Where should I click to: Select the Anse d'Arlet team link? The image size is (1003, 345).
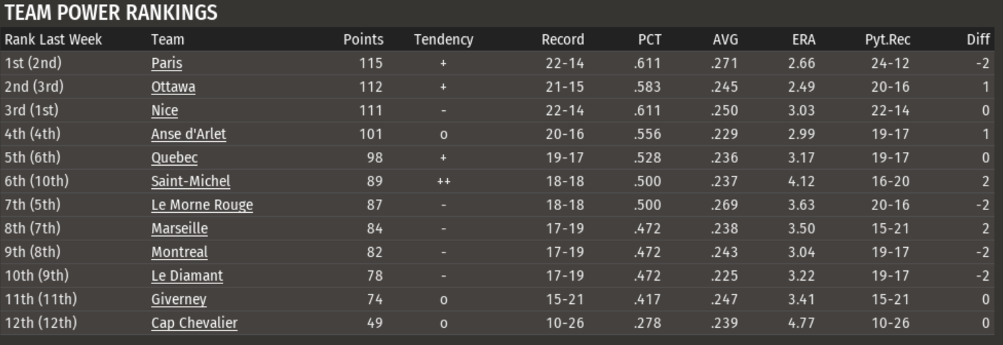pos(188,134)
